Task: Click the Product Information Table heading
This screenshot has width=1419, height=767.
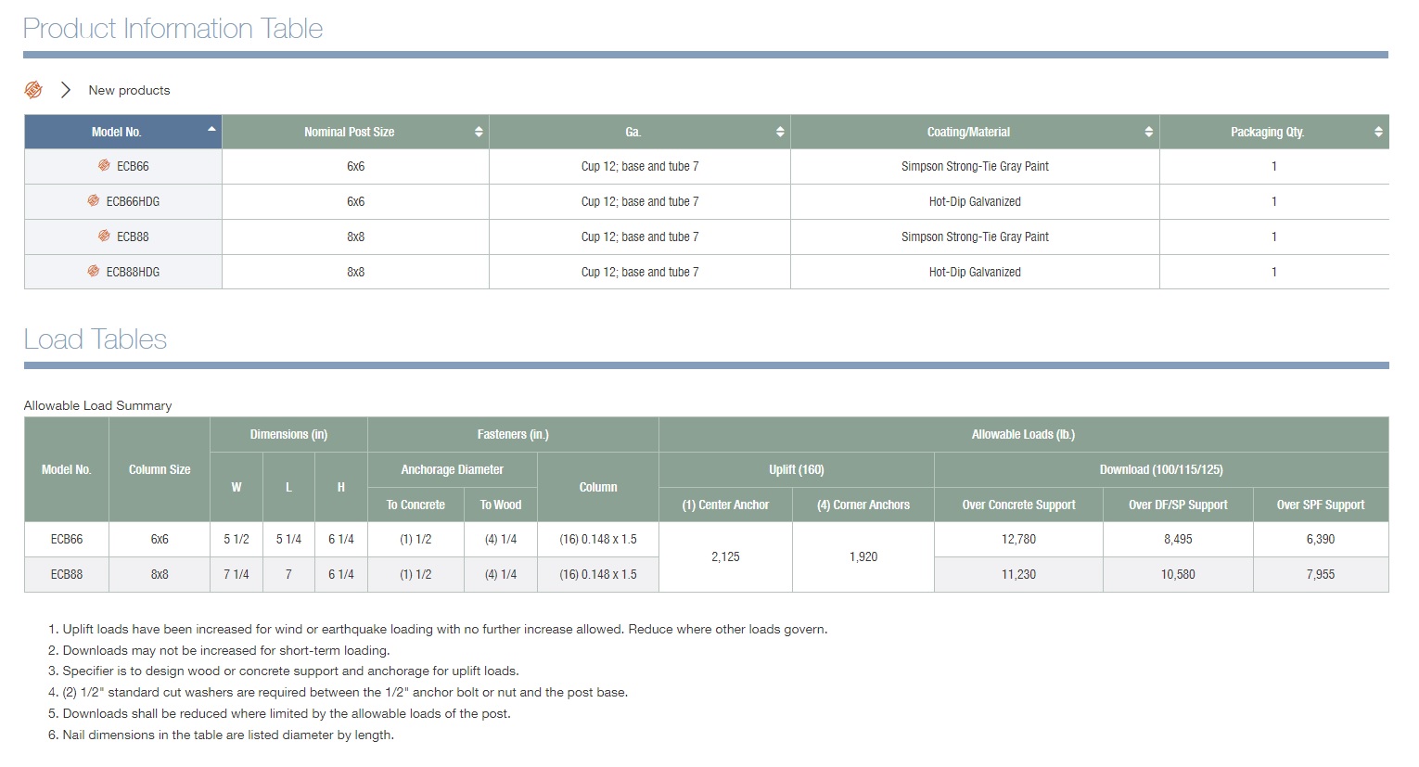Action: point(173,29)
